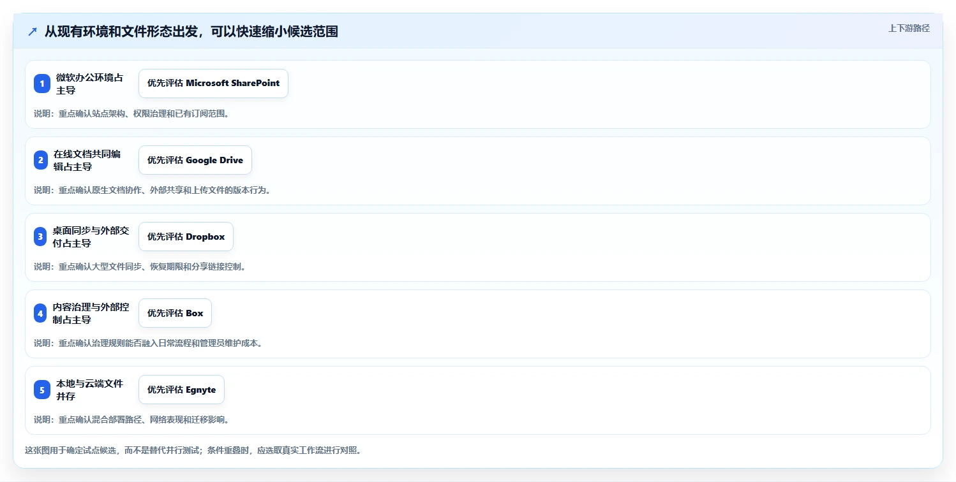
Task: Click the arrow icon beside the header title
Action: coord(33,31)
